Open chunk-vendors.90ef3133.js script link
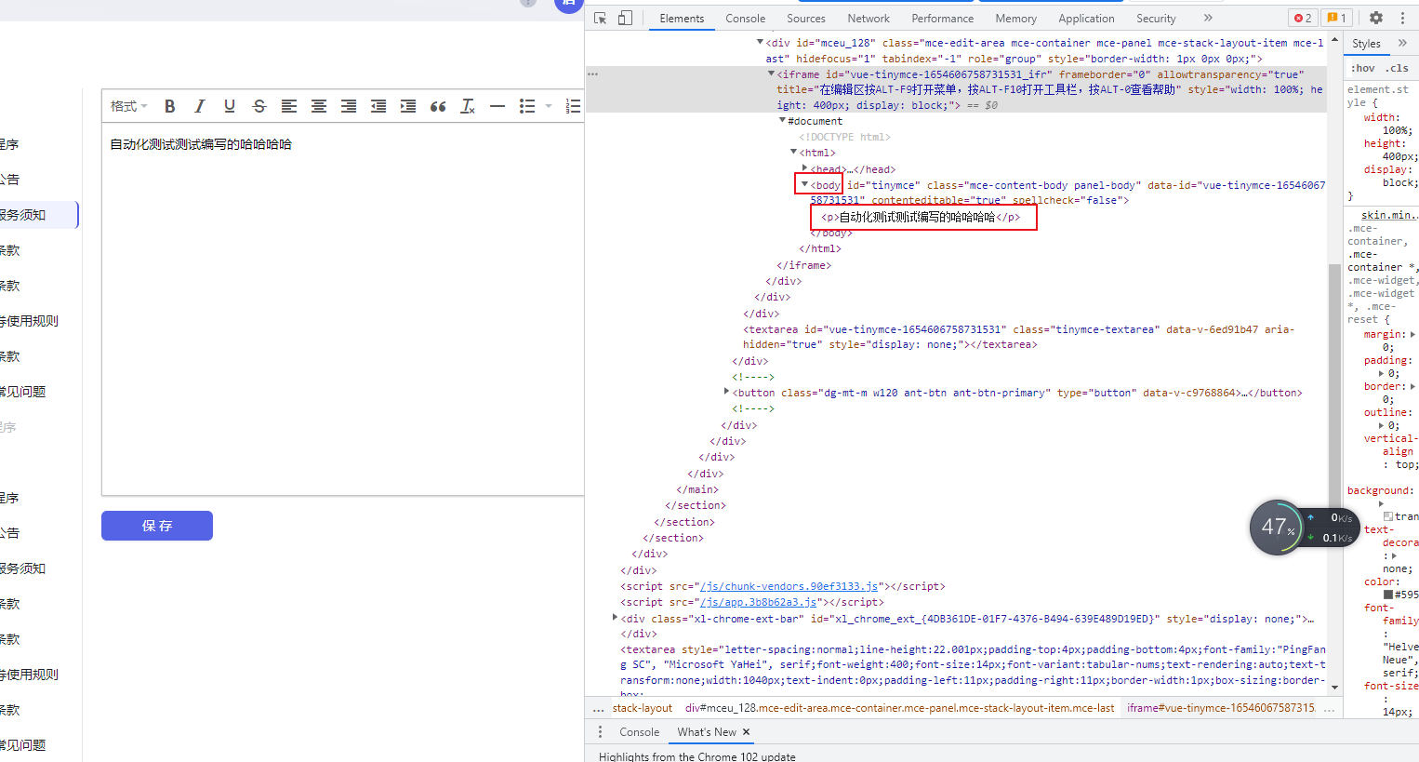Viewport: 1419px width, 762px height. 789,586
